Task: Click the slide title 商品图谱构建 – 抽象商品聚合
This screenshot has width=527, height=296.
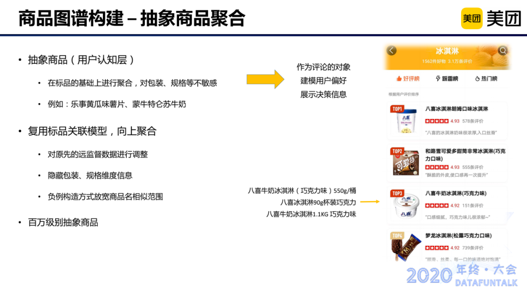Action: (132, 18)
